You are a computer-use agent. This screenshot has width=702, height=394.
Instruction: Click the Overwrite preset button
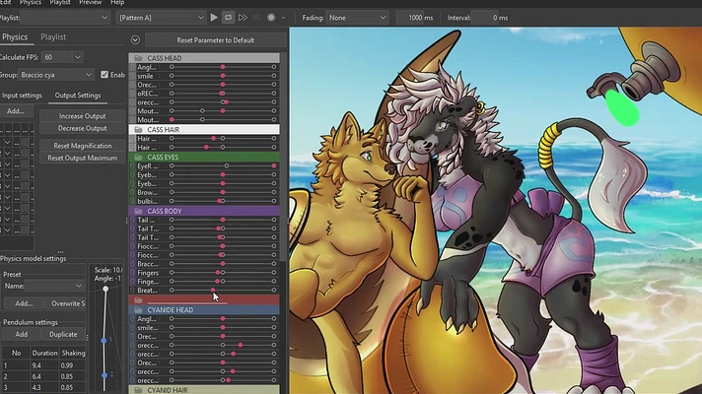(67, 303)
